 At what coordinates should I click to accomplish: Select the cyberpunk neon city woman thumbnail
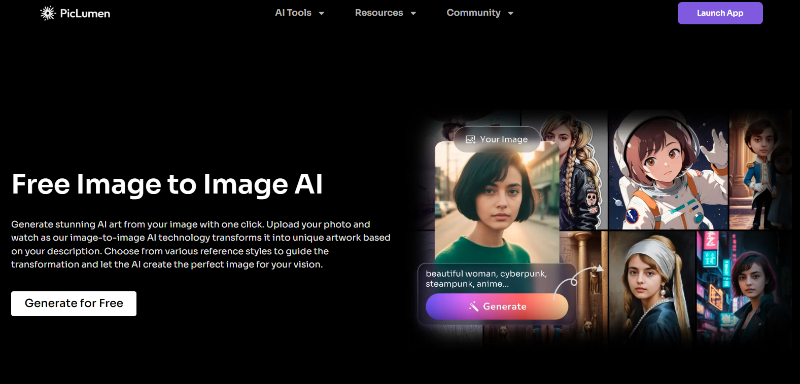744,289
